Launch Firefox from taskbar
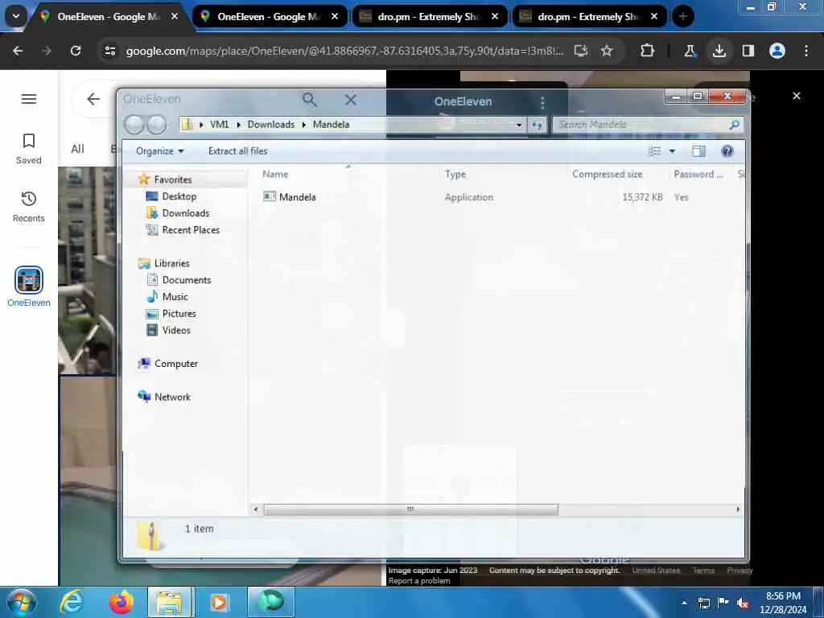The height and width of the screenshot is (618, 824). (x=122, y=602)
